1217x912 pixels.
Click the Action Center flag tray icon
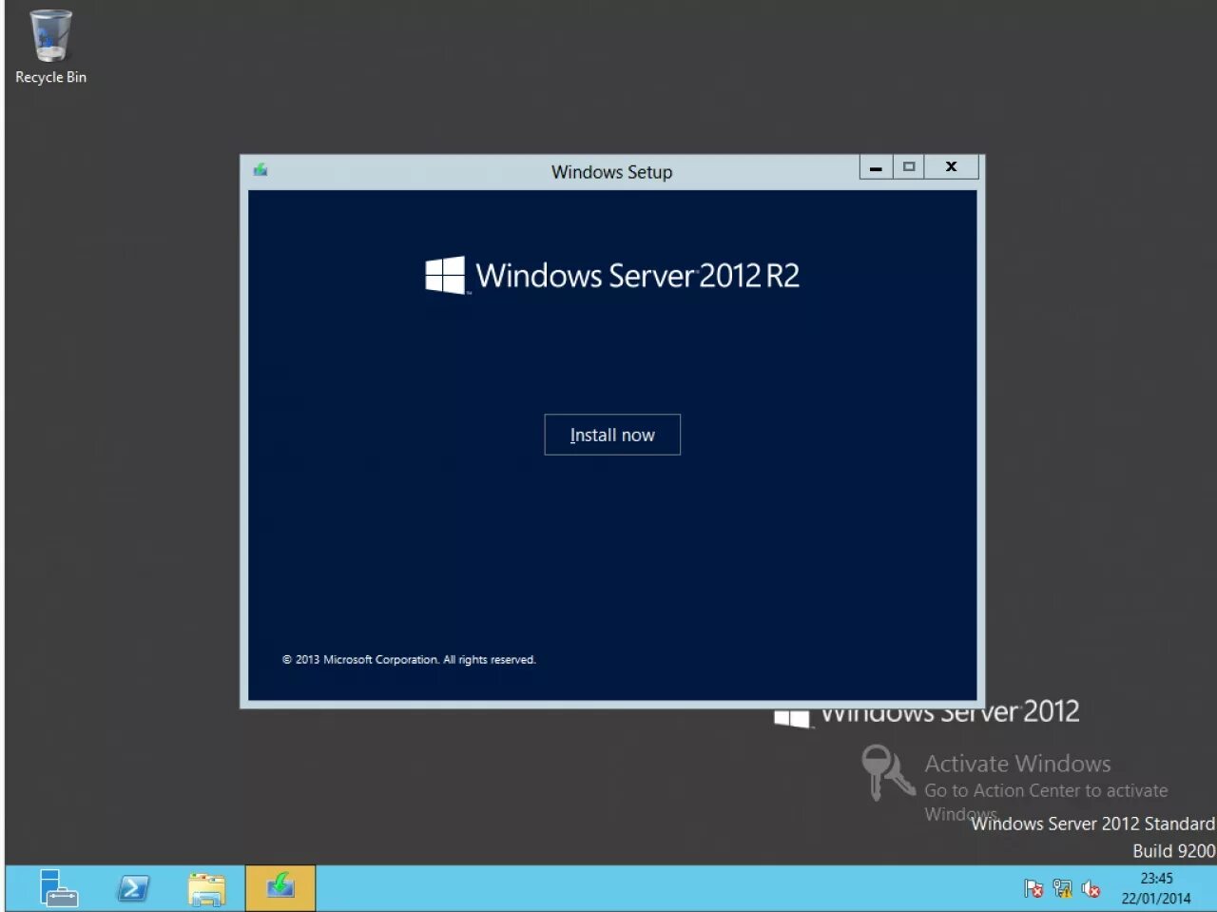point(1033,889)
